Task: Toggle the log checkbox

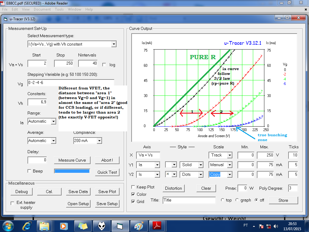Action: (x=104, y=65)
